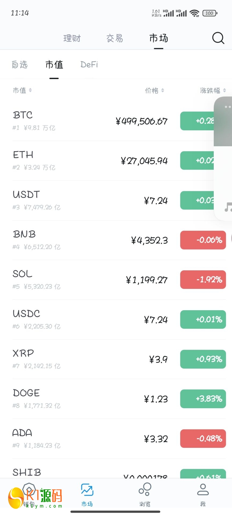Open the browse tab icon
The height and width of the screenshot is (517, 232).
tap(145, 490)
